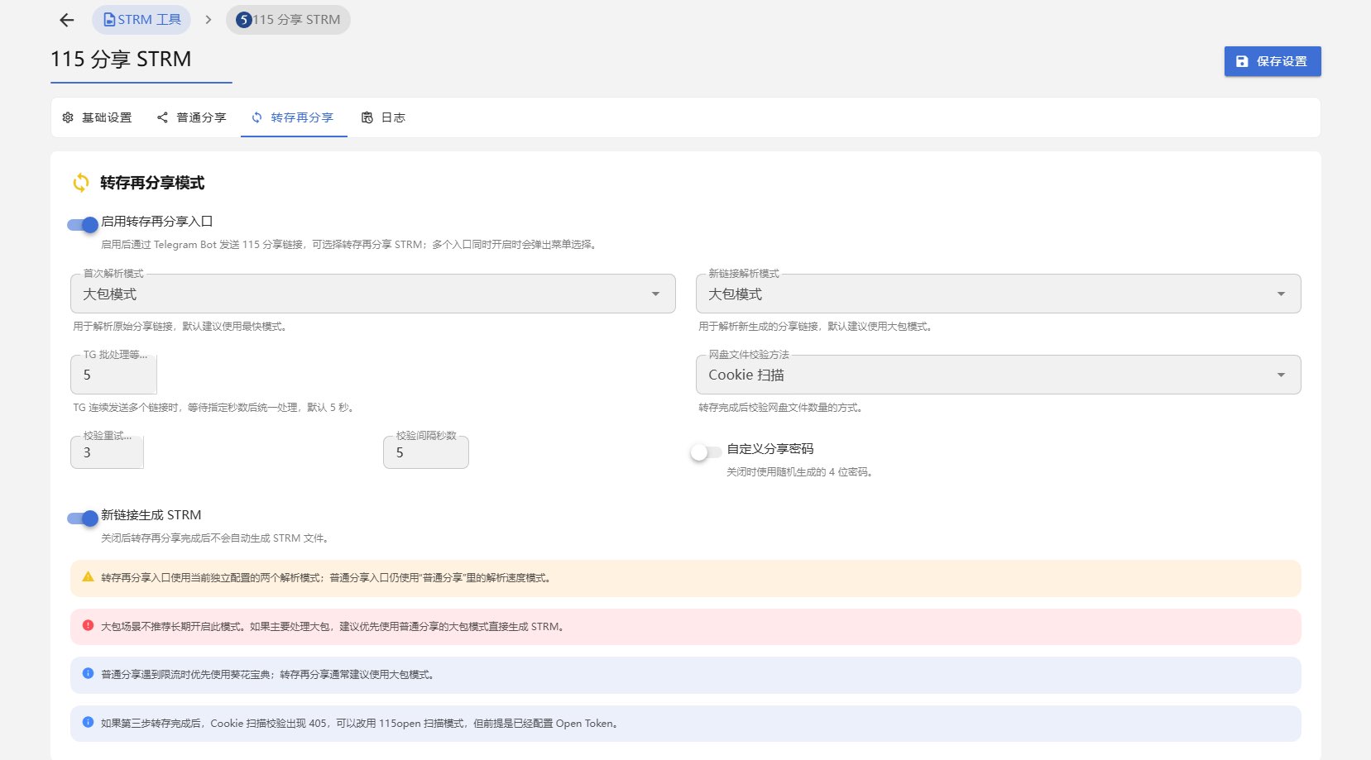This screenshot has height=760, width=1371.
Task: Go to STRM 工具 breadcrumb
Action: point(141,20)
